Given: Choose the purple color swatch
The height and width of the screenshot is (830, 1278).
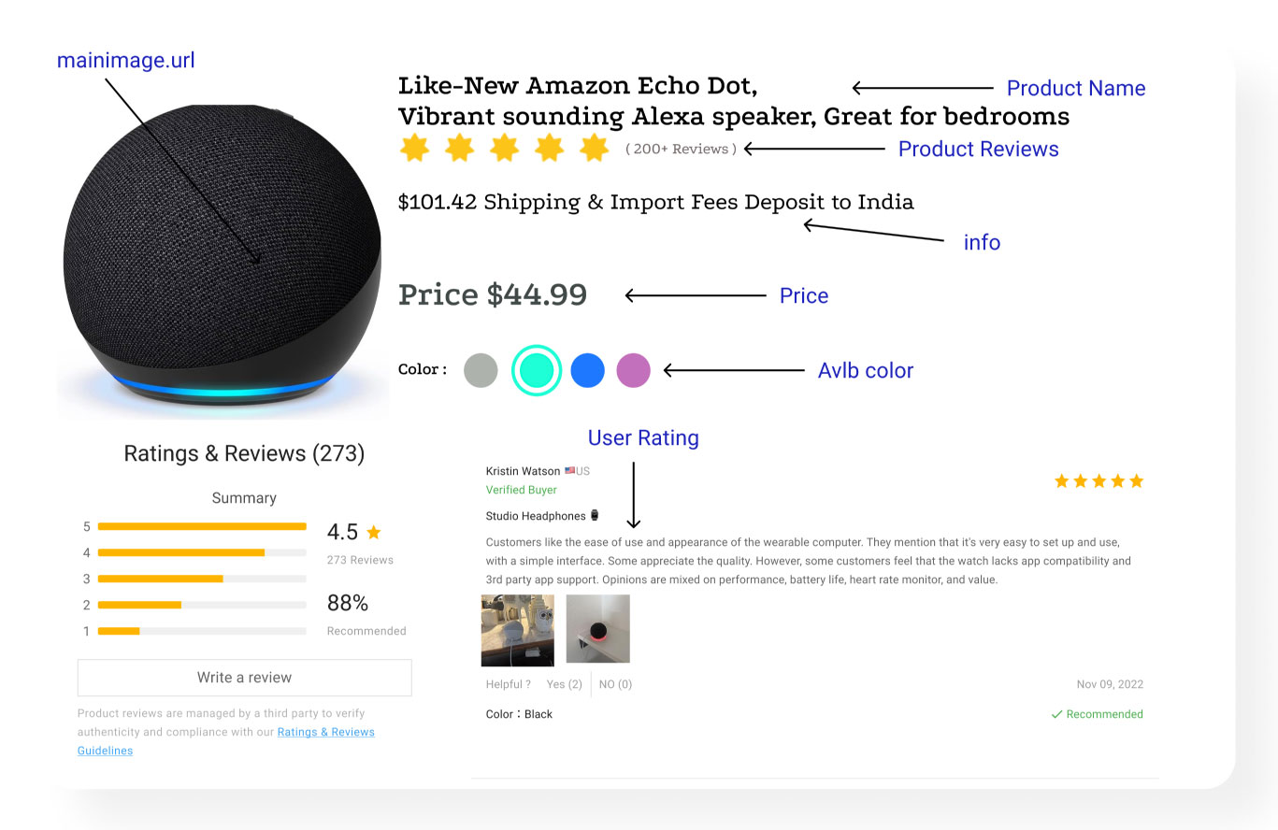Looking at the screenshot, I should coord(633,370).
